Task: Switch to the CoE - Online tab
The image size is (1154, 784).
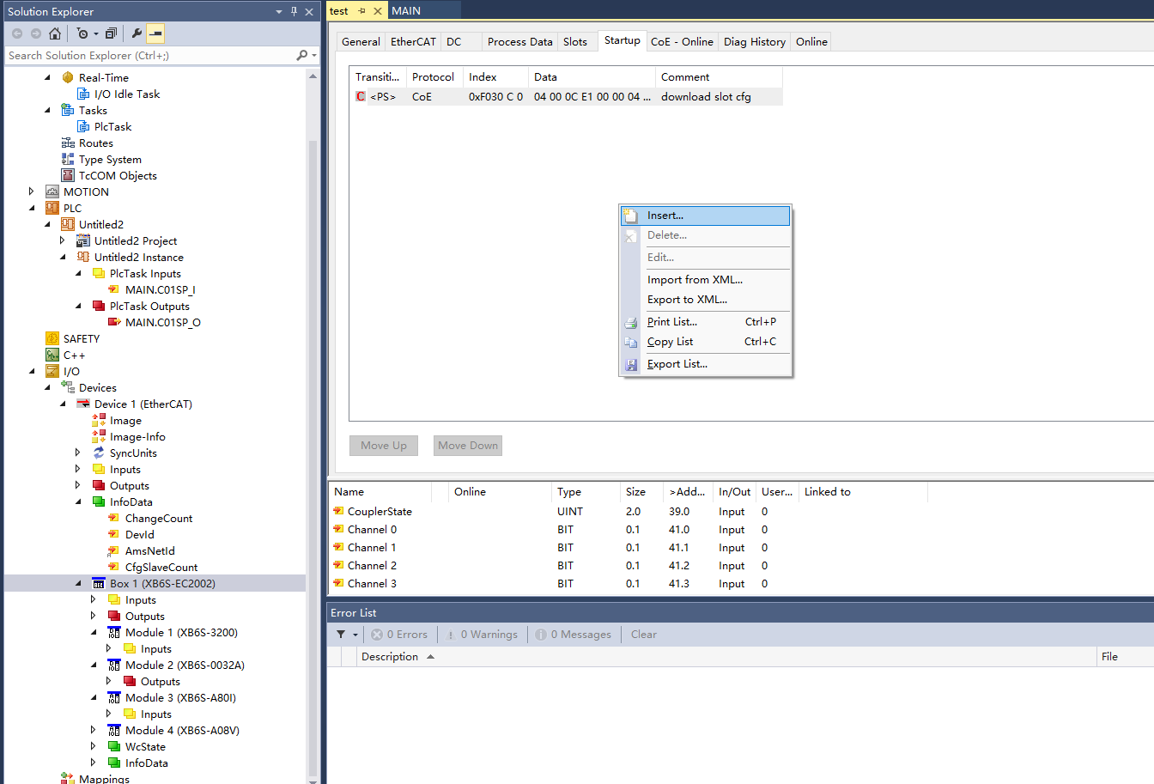Action: (682, 41)
